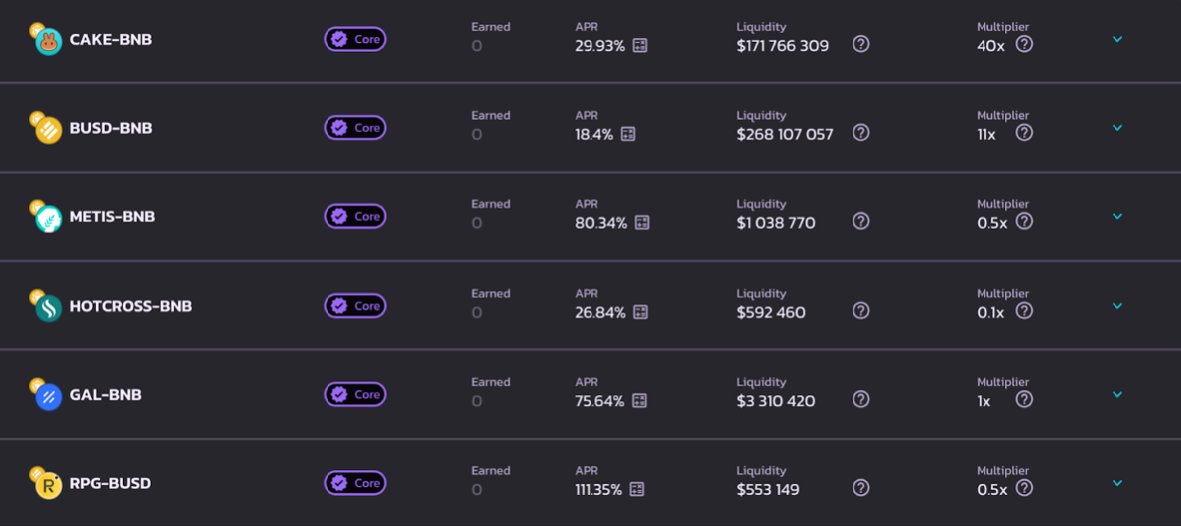1181x526 pixels.
Task: Show liquidity help for CAKE-BNB
Action: [x=861, y=44]
